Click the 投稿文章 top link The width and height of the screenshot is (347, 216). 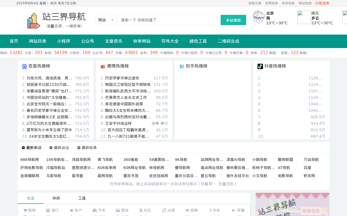coord(255,3)
